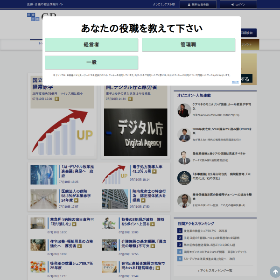Click the rank 4 badge in the ranking
The height and width of the screenshot is (280, 280).
180,252
